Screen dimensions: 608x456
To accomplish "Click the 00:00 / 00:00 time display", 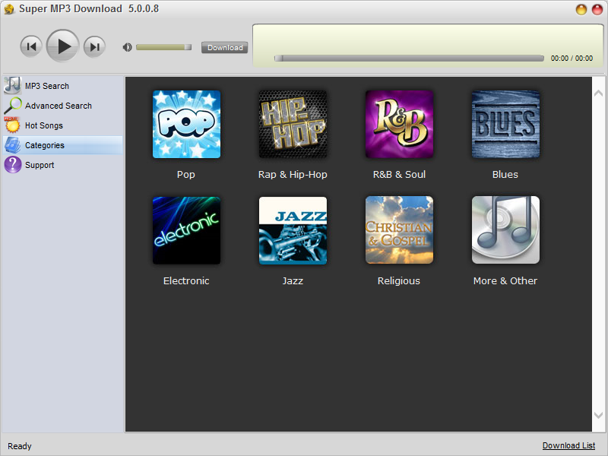I will (572, 59).
